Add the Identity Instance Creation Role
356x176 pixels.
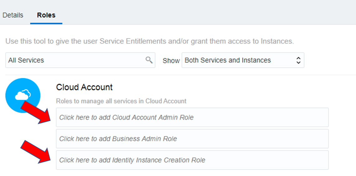[x=192, y=160]
